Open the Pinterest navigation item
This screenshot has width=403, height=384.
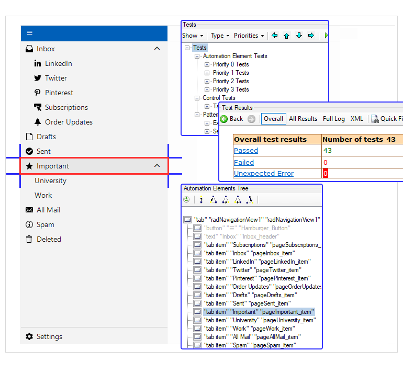click(x=94, y=93)
